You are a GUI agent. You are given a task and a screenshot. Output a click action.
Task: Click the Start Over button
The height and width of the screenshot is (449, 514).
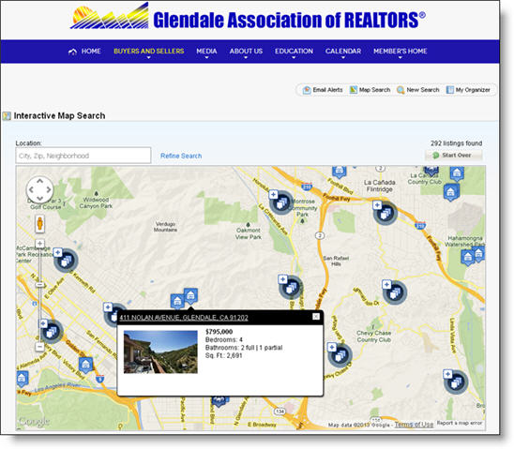pos(454,156)
